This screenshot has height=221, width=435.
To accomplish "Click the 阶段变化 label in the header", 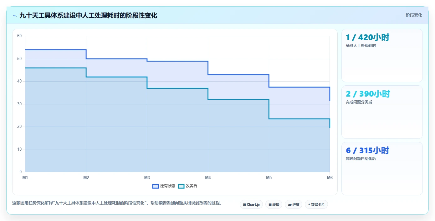I will [414, 15].
